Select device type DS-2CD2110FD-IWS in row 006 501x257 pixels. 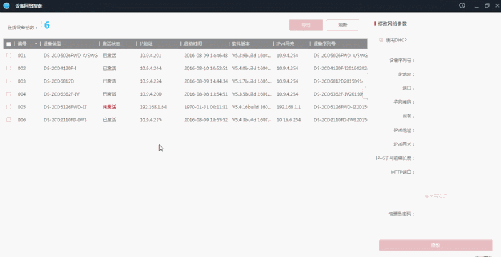pyautogui.click(x=65, y=120)
